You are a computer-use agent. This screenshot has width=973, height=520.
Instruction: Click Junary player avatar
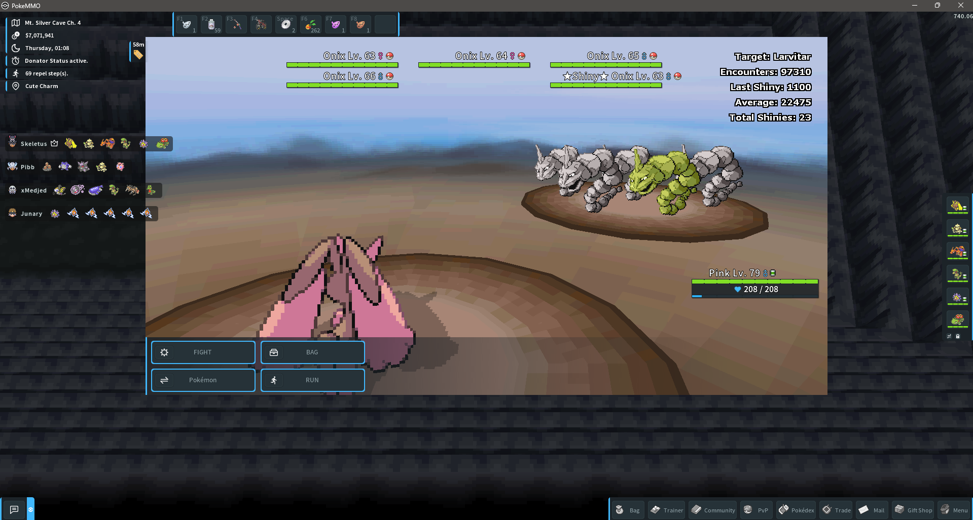point(12,213)
